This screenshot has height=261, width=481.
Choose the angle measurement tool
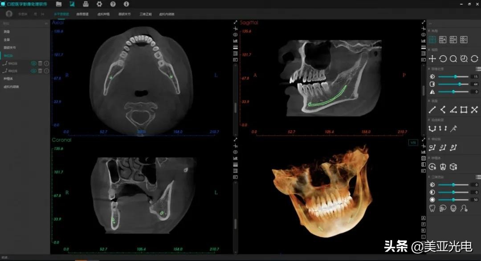point(453,110)
